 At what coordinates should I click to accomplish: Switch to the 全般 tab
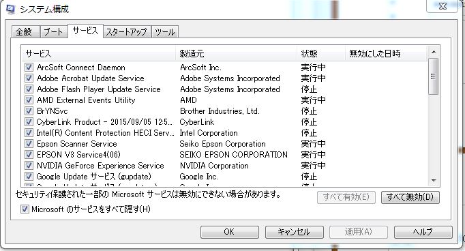(25, 32)
